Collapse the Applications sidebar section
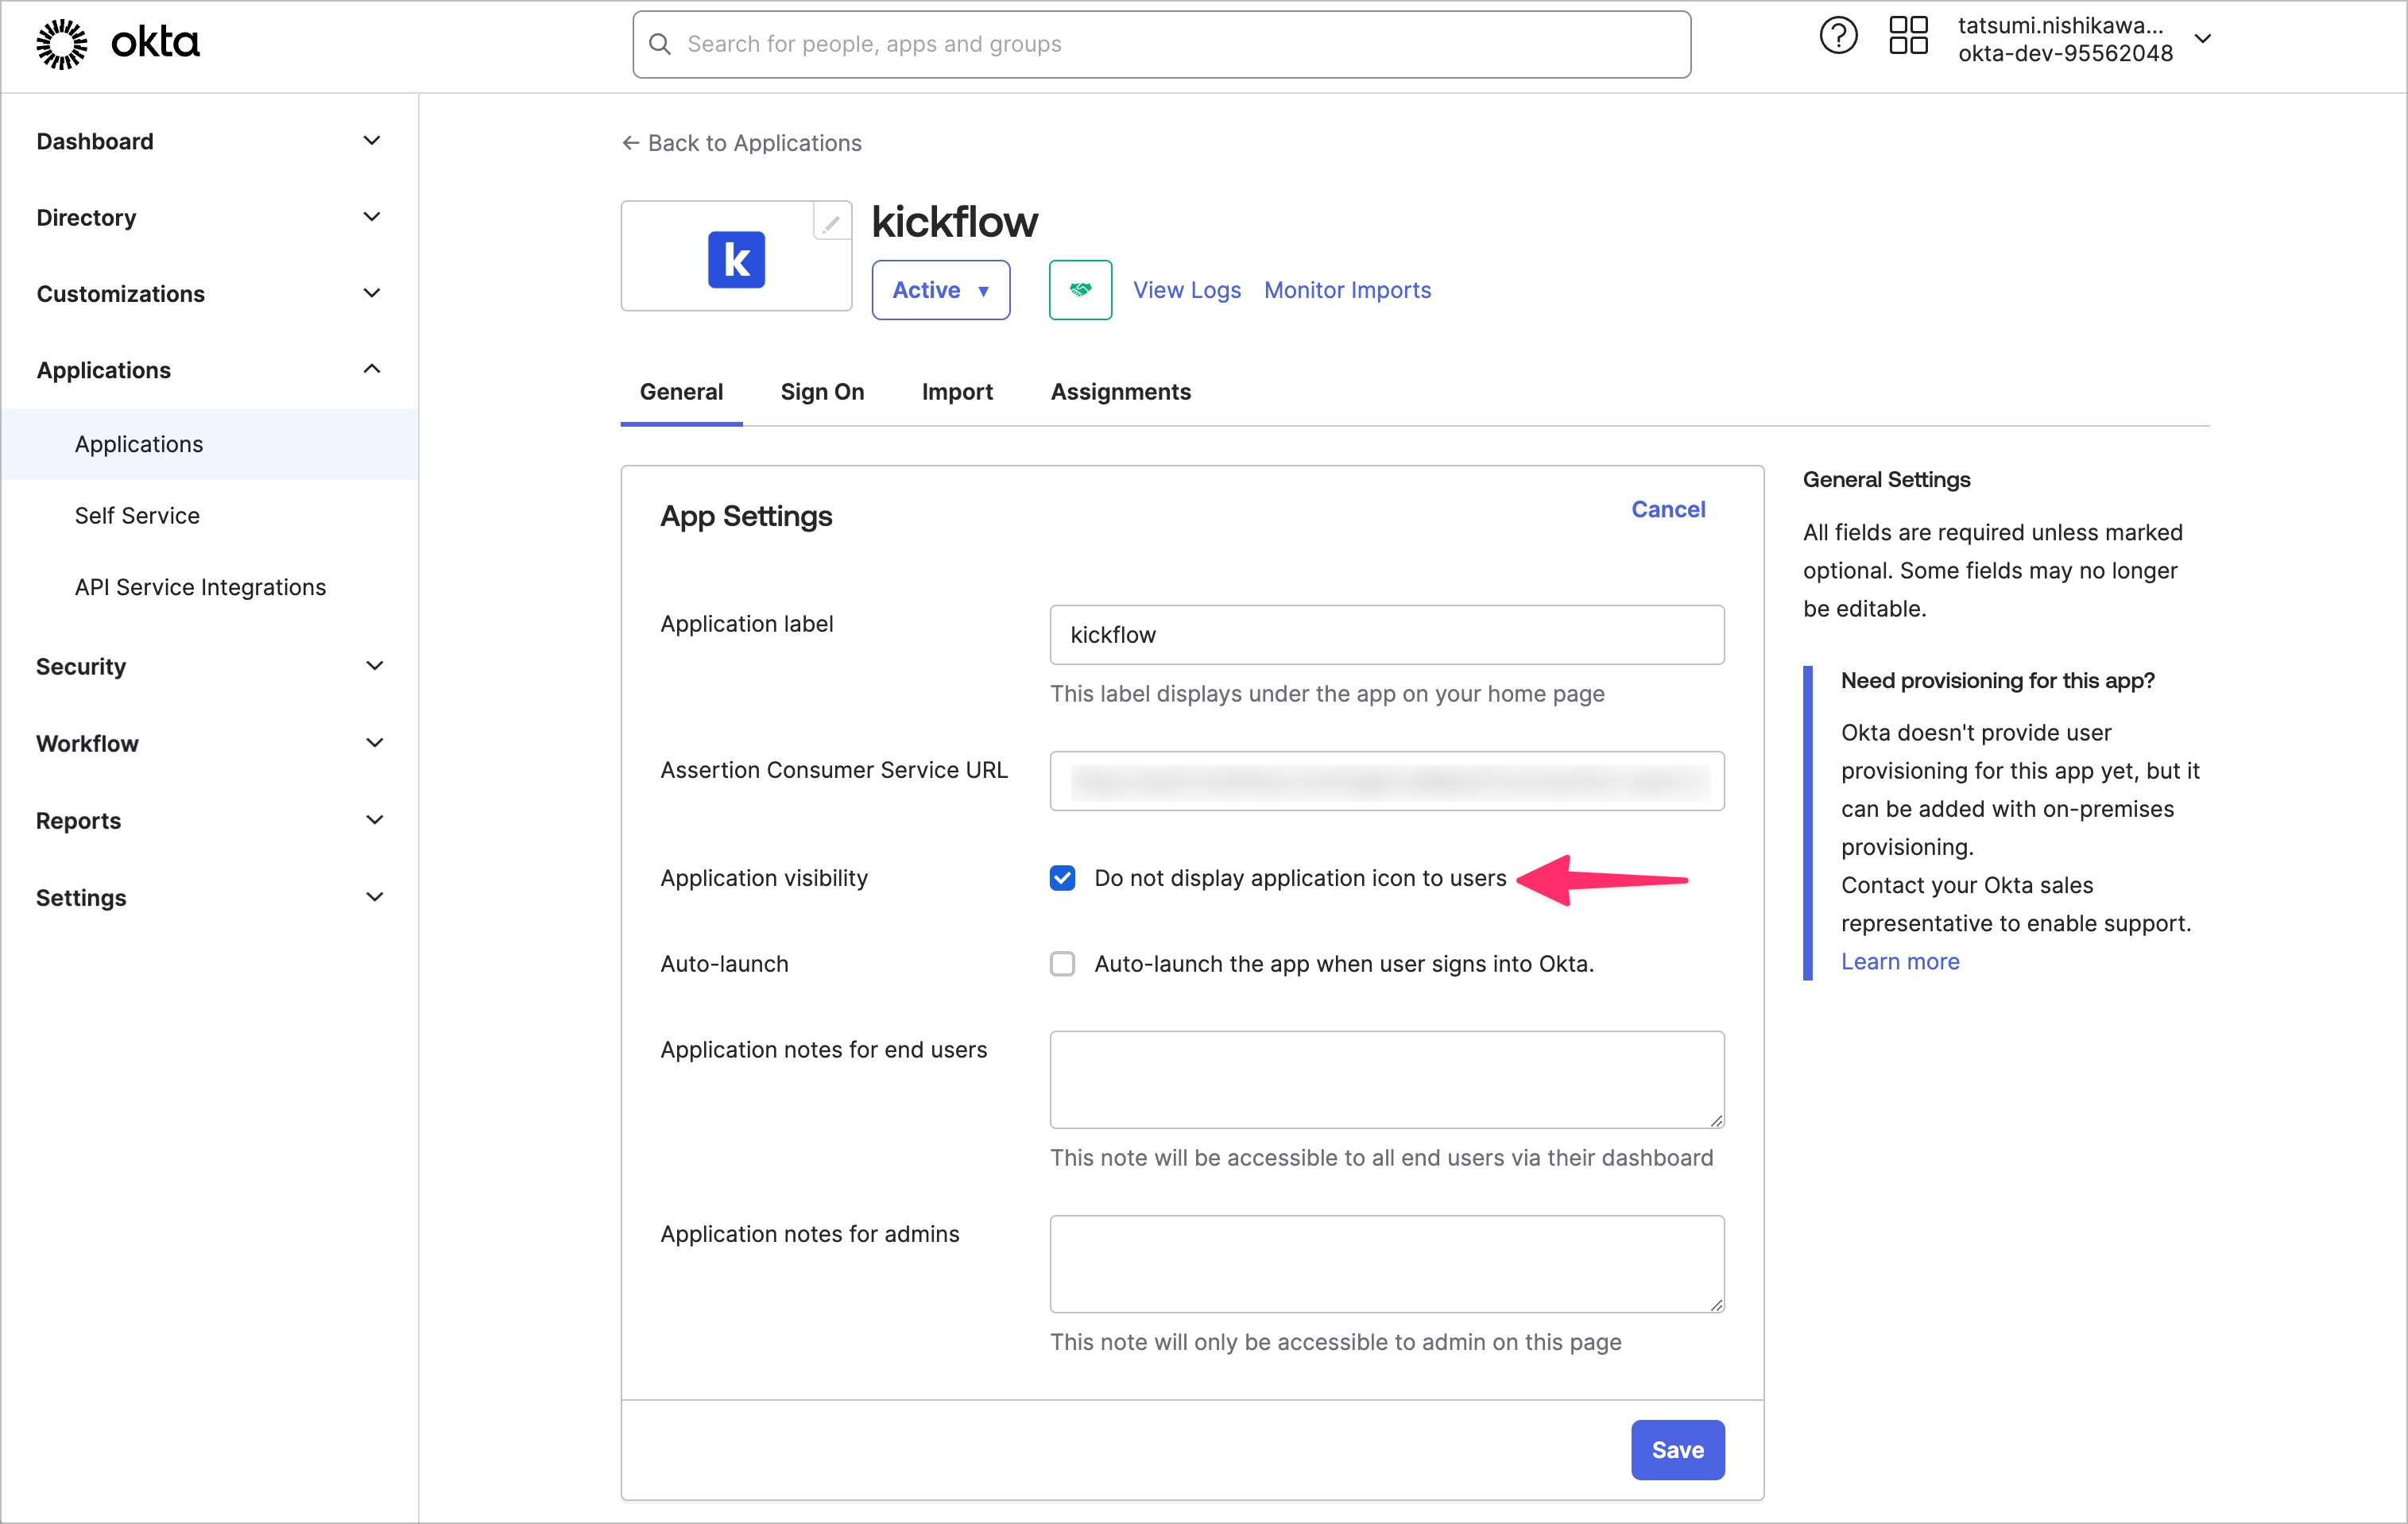 tap(209, 370)
